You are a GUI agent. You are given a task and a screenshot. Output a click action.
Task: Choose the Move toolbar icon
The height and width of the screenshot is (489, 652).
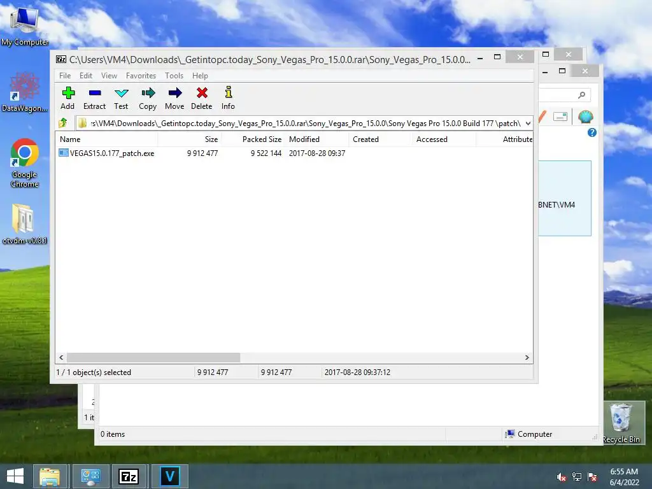click(x=174, y=98)
